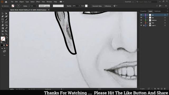
Task: Click the Stroke label link
Action: [x=25, y=6]
